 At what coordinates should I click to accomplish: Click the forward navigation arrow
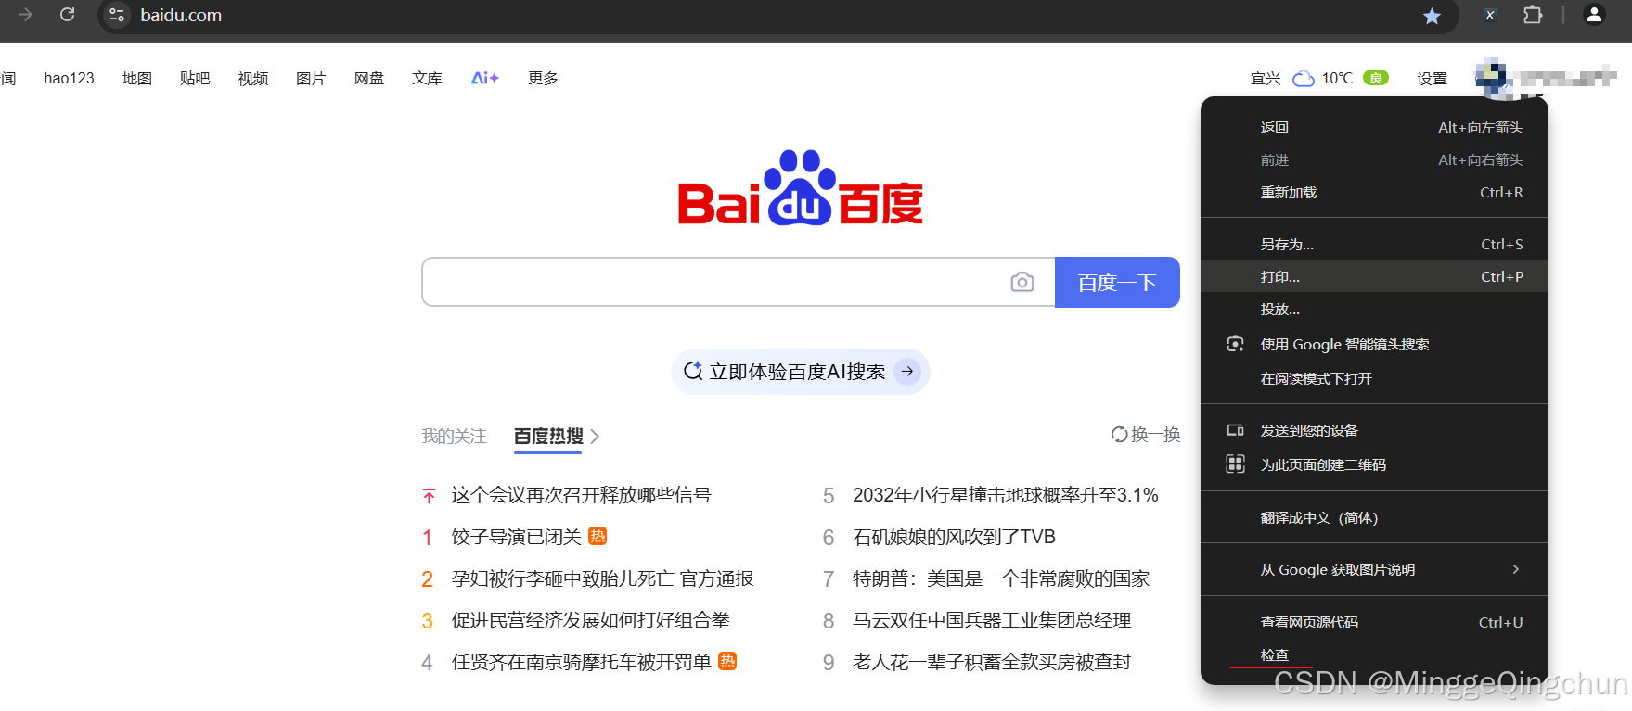click(x=25, y=15)
